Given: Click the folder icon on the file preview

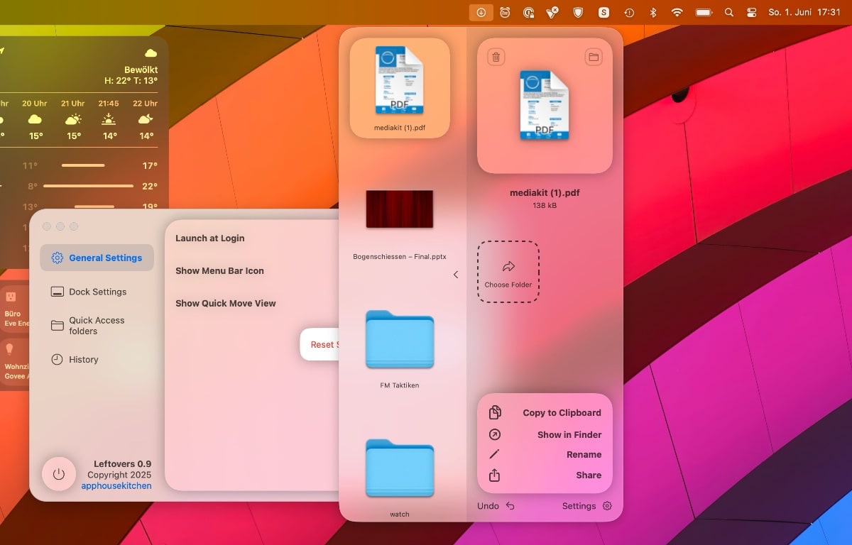Looking at the screenshot, I should [x=594, y=57].
